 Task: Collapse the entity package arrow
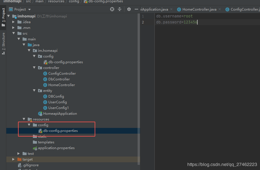[x=34, y=91]
